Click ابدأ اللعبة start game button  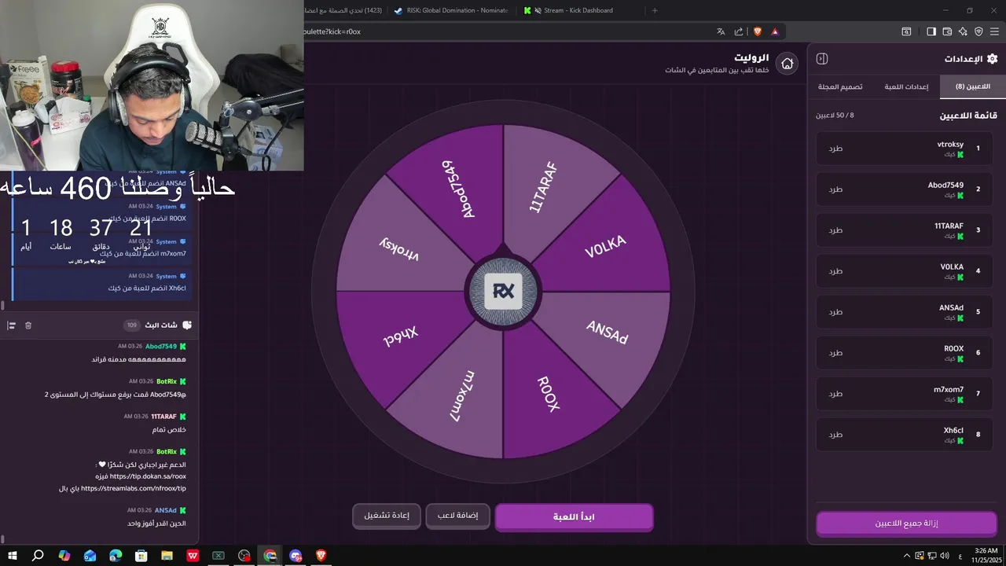(574, 517)
